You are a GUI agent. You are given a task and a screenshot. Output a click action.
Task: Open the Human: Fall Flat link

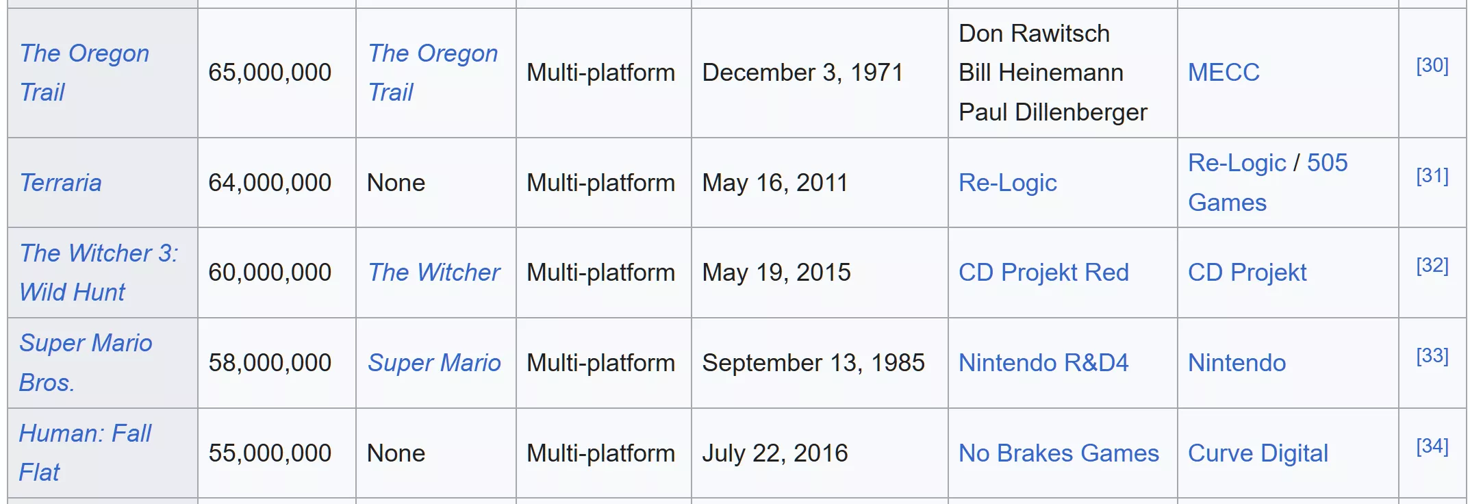click(x=85, y=433)
